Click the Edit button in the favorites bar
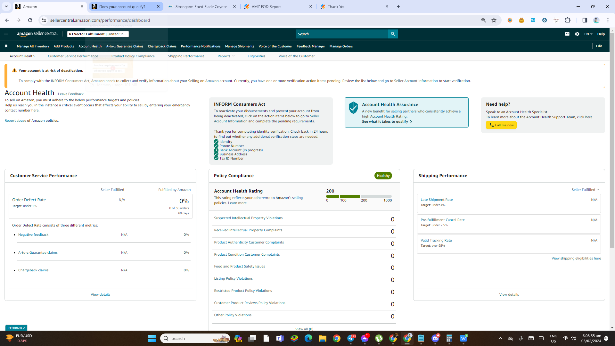This screenshot has height=346, width=615. tap(599, 46)
